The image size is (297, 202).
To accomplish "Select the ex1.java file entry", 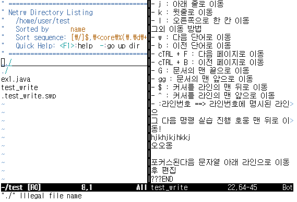I will click(16, 79).
